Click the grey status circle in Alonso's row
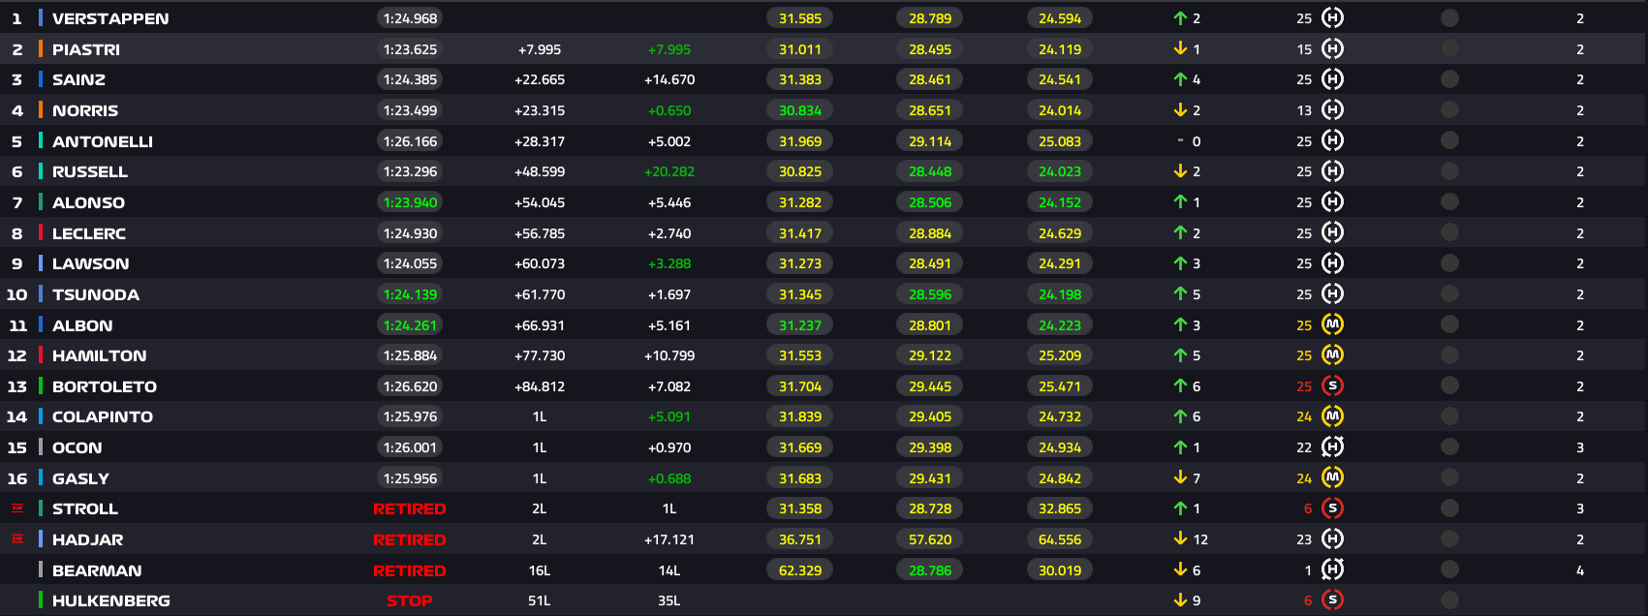Screen dimensions: 1648x616 coord(1449,201)
